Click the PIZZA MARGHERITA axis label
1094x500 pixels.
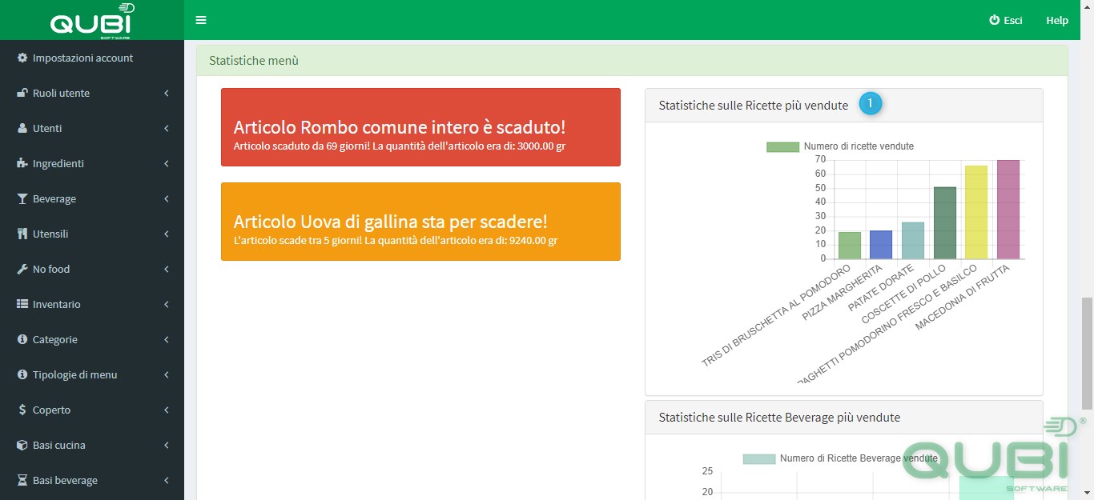tap(842, 294)
